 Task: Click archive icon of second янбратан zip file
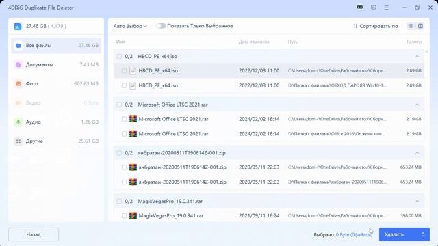133,182
